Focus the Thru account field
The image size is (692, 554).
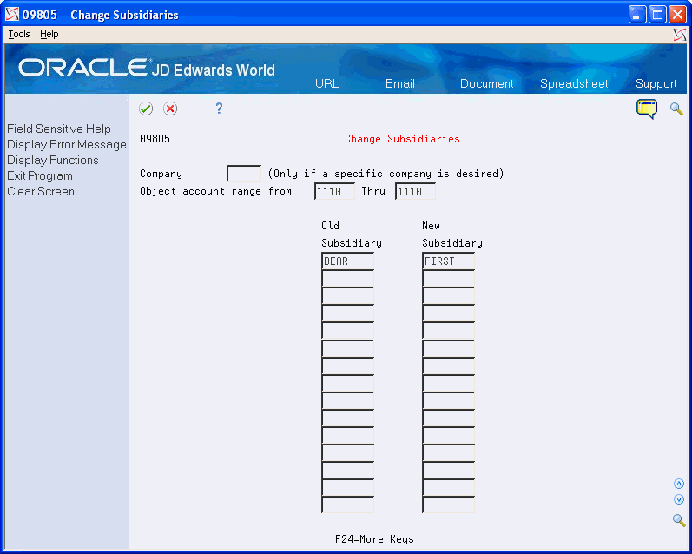415,192
